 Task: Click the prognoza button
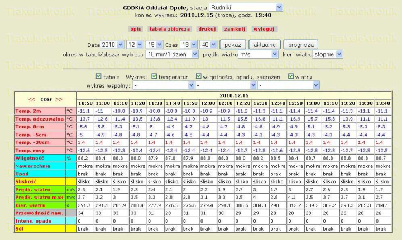[x=301, y=45]
